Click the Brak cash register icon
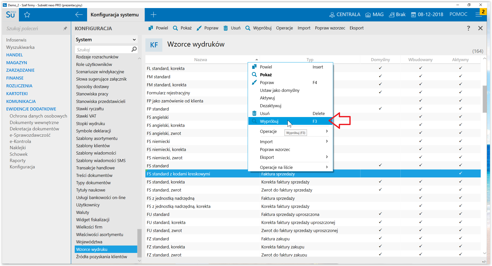The width and height of the screenshot is (492, 266). click(392, 15)
